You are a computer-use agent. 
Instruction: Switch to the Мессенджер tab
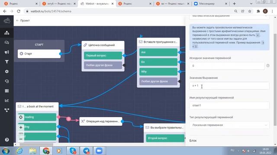pos(211,3)
